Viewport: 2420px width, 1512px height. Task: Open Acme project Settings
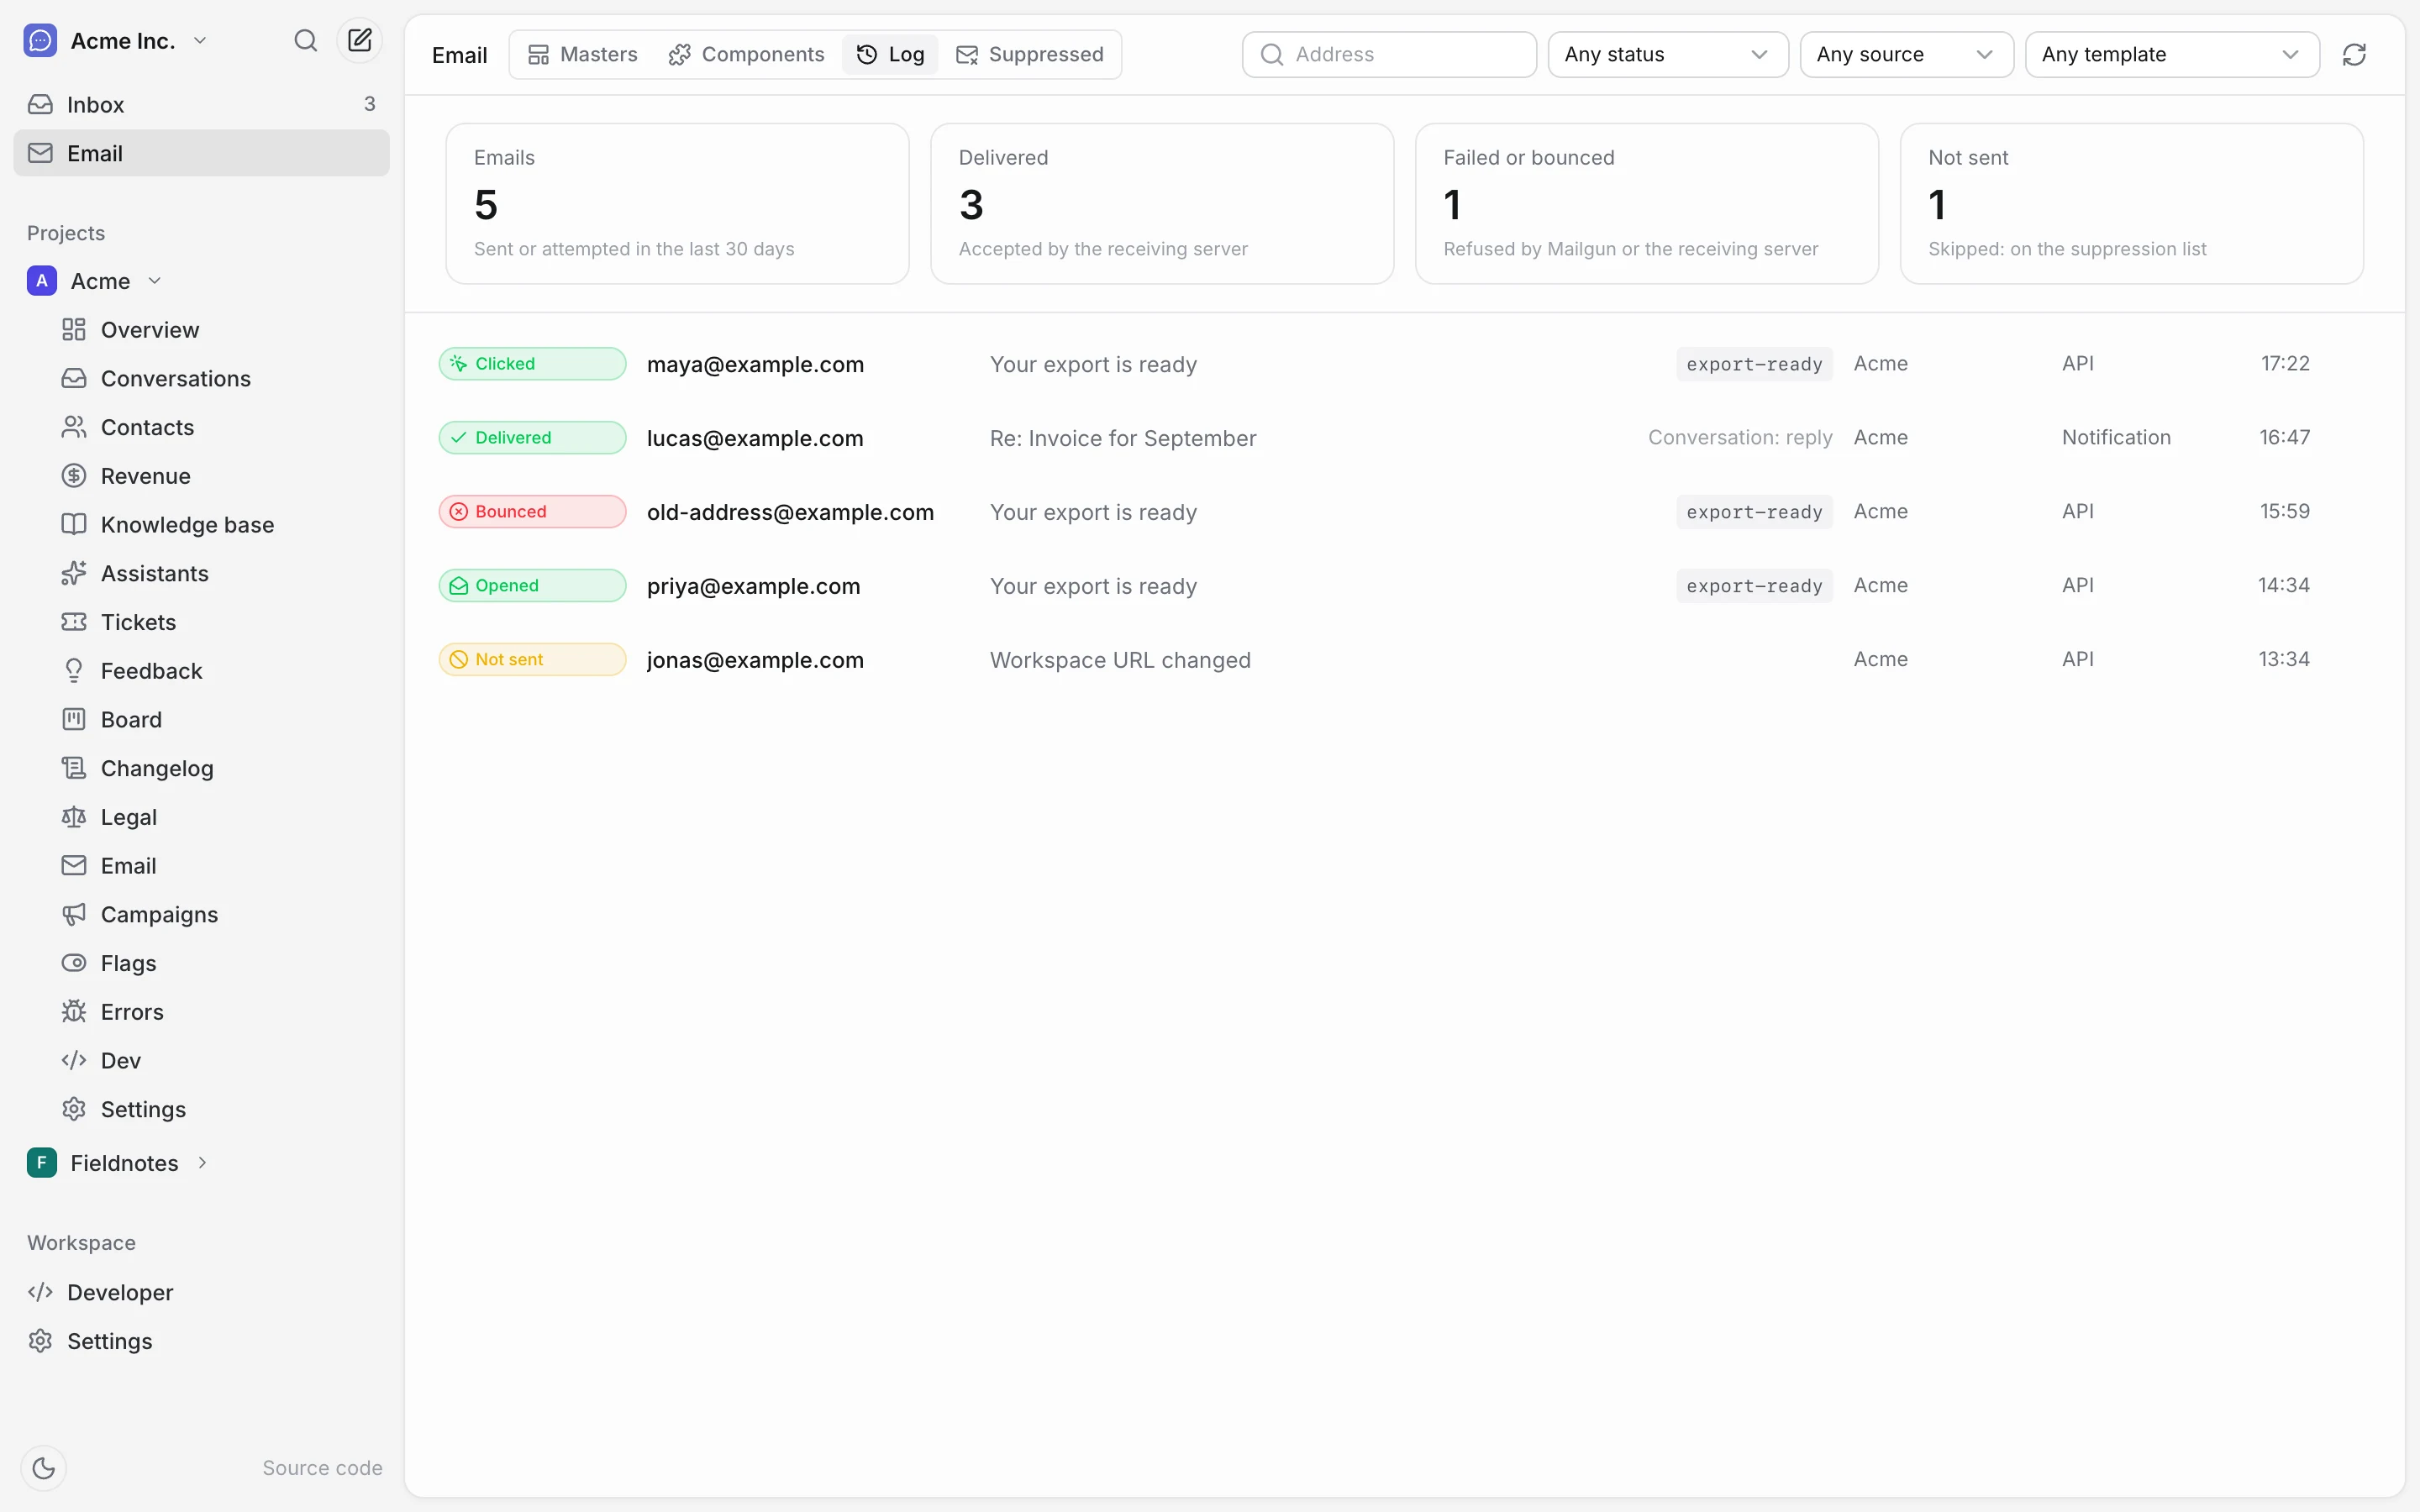coord(219,1110)
